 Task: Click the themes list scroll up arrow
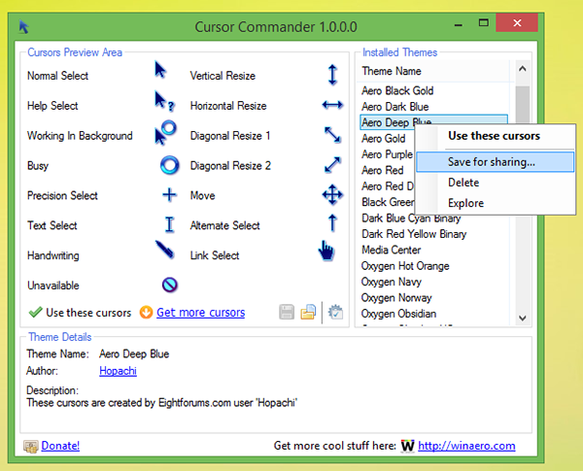click(x=523, y=69)
